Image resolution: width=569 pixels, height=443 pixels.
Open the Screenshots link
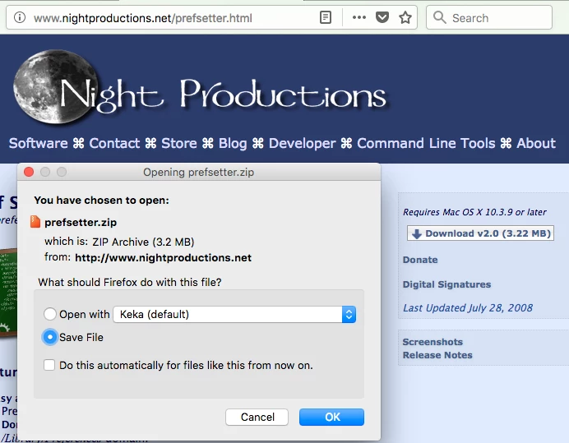pyautogui.click(x=433, y=342)
